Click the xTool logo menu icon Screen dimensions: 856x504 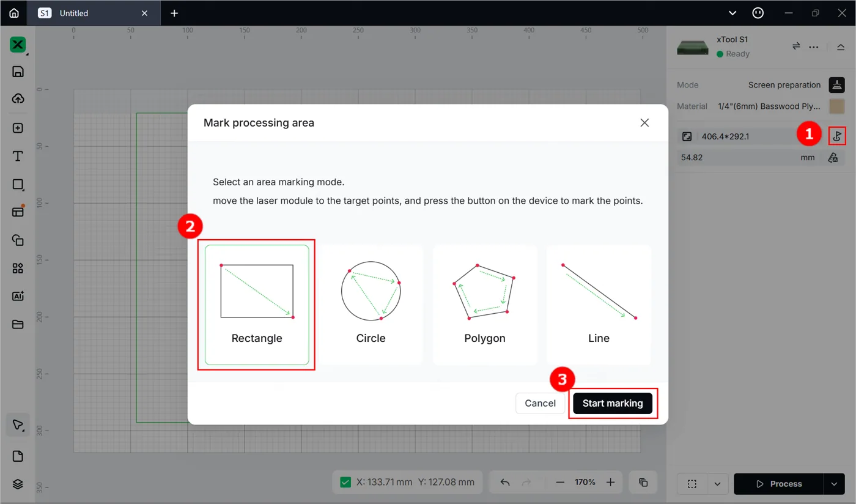pos(18,45)
